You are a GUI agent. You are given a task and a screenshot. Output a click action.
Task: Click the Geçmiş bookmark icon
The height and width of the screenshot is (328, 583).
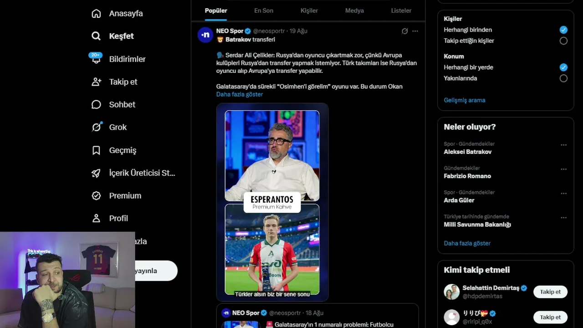pyautogui.click(x=96, y=150)
